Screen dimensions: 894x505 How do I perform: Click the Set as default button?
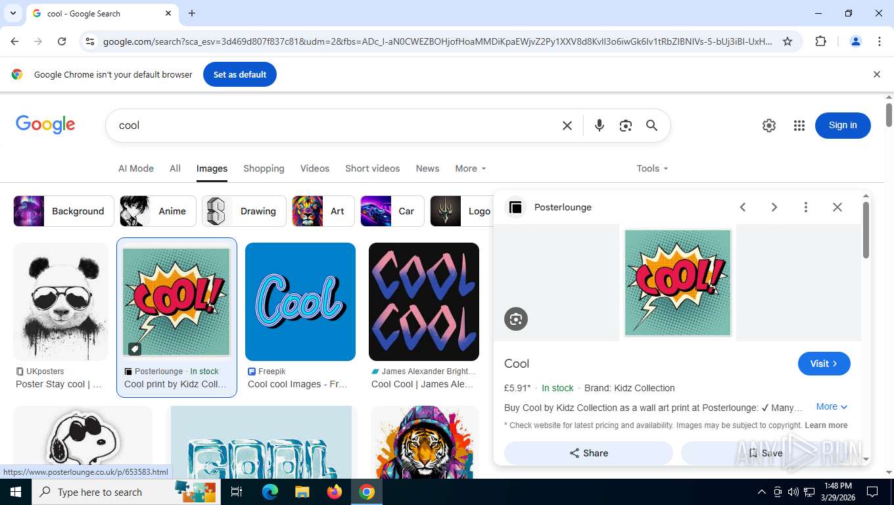coord(240,74)
